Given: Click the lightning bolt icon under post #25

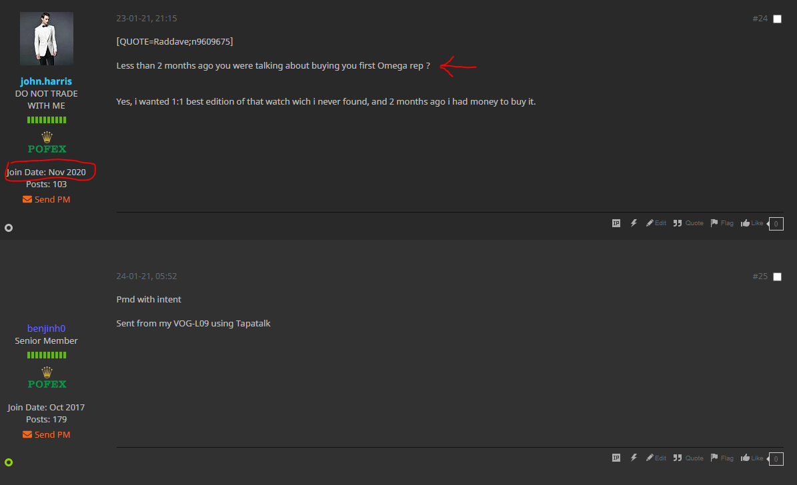Looking at the screenshot, I should pos(634,458).
